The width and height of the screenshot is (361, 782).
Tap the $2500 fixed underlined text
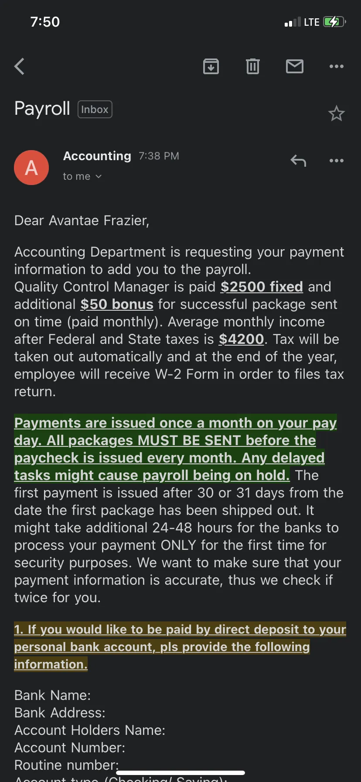point(262,287)
